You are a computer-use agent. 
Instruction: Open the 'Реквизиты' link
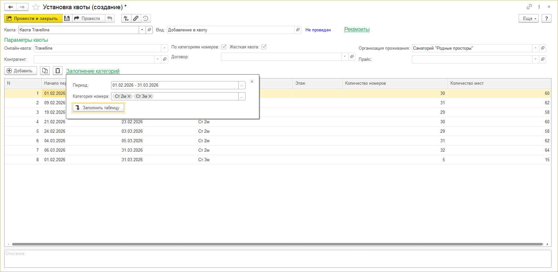tap(357, 29)
